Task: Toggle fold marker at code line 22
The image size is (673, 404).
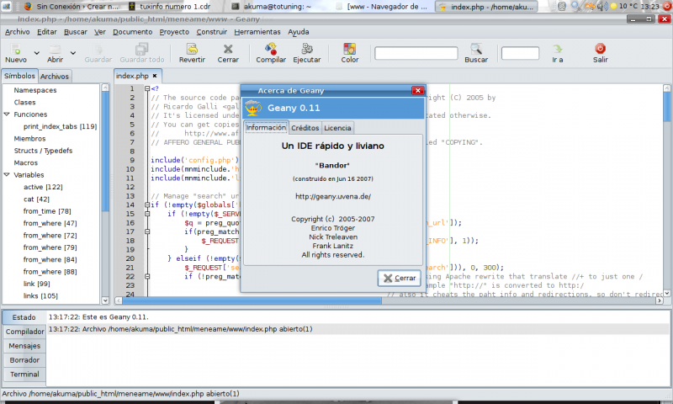Action: tap(146, 277)
